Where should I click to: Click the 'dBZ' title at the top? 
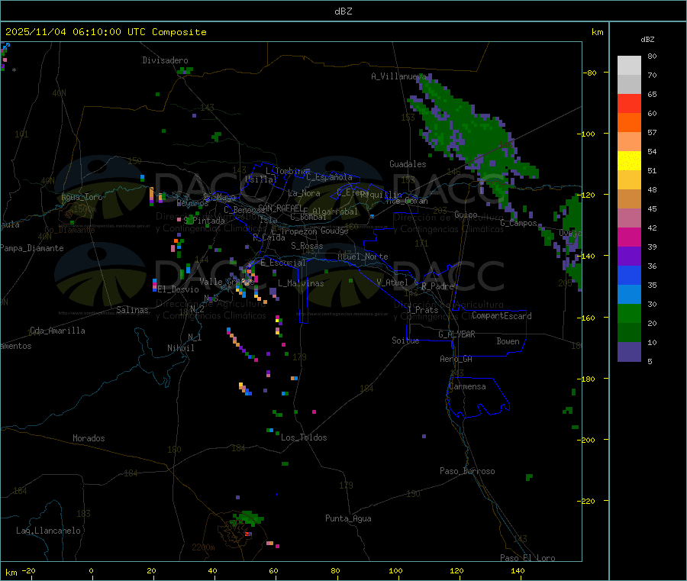[x=343, y=11]
